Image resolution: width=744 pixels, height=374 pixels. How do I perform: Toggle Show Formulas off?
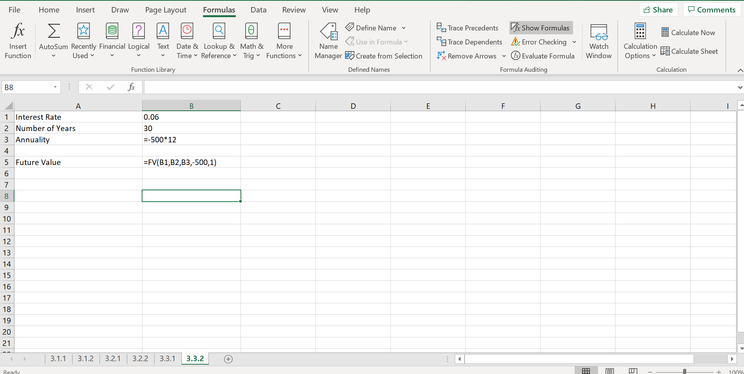[541, 28]
